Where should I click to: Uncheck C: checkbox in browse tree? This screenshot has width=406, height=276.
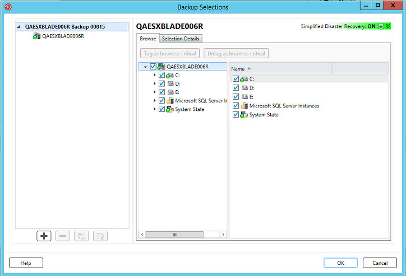[162, 75]
